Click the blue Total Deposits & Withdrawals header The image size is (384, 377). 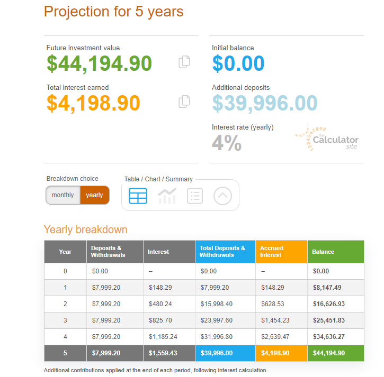(x=225, y=252)
